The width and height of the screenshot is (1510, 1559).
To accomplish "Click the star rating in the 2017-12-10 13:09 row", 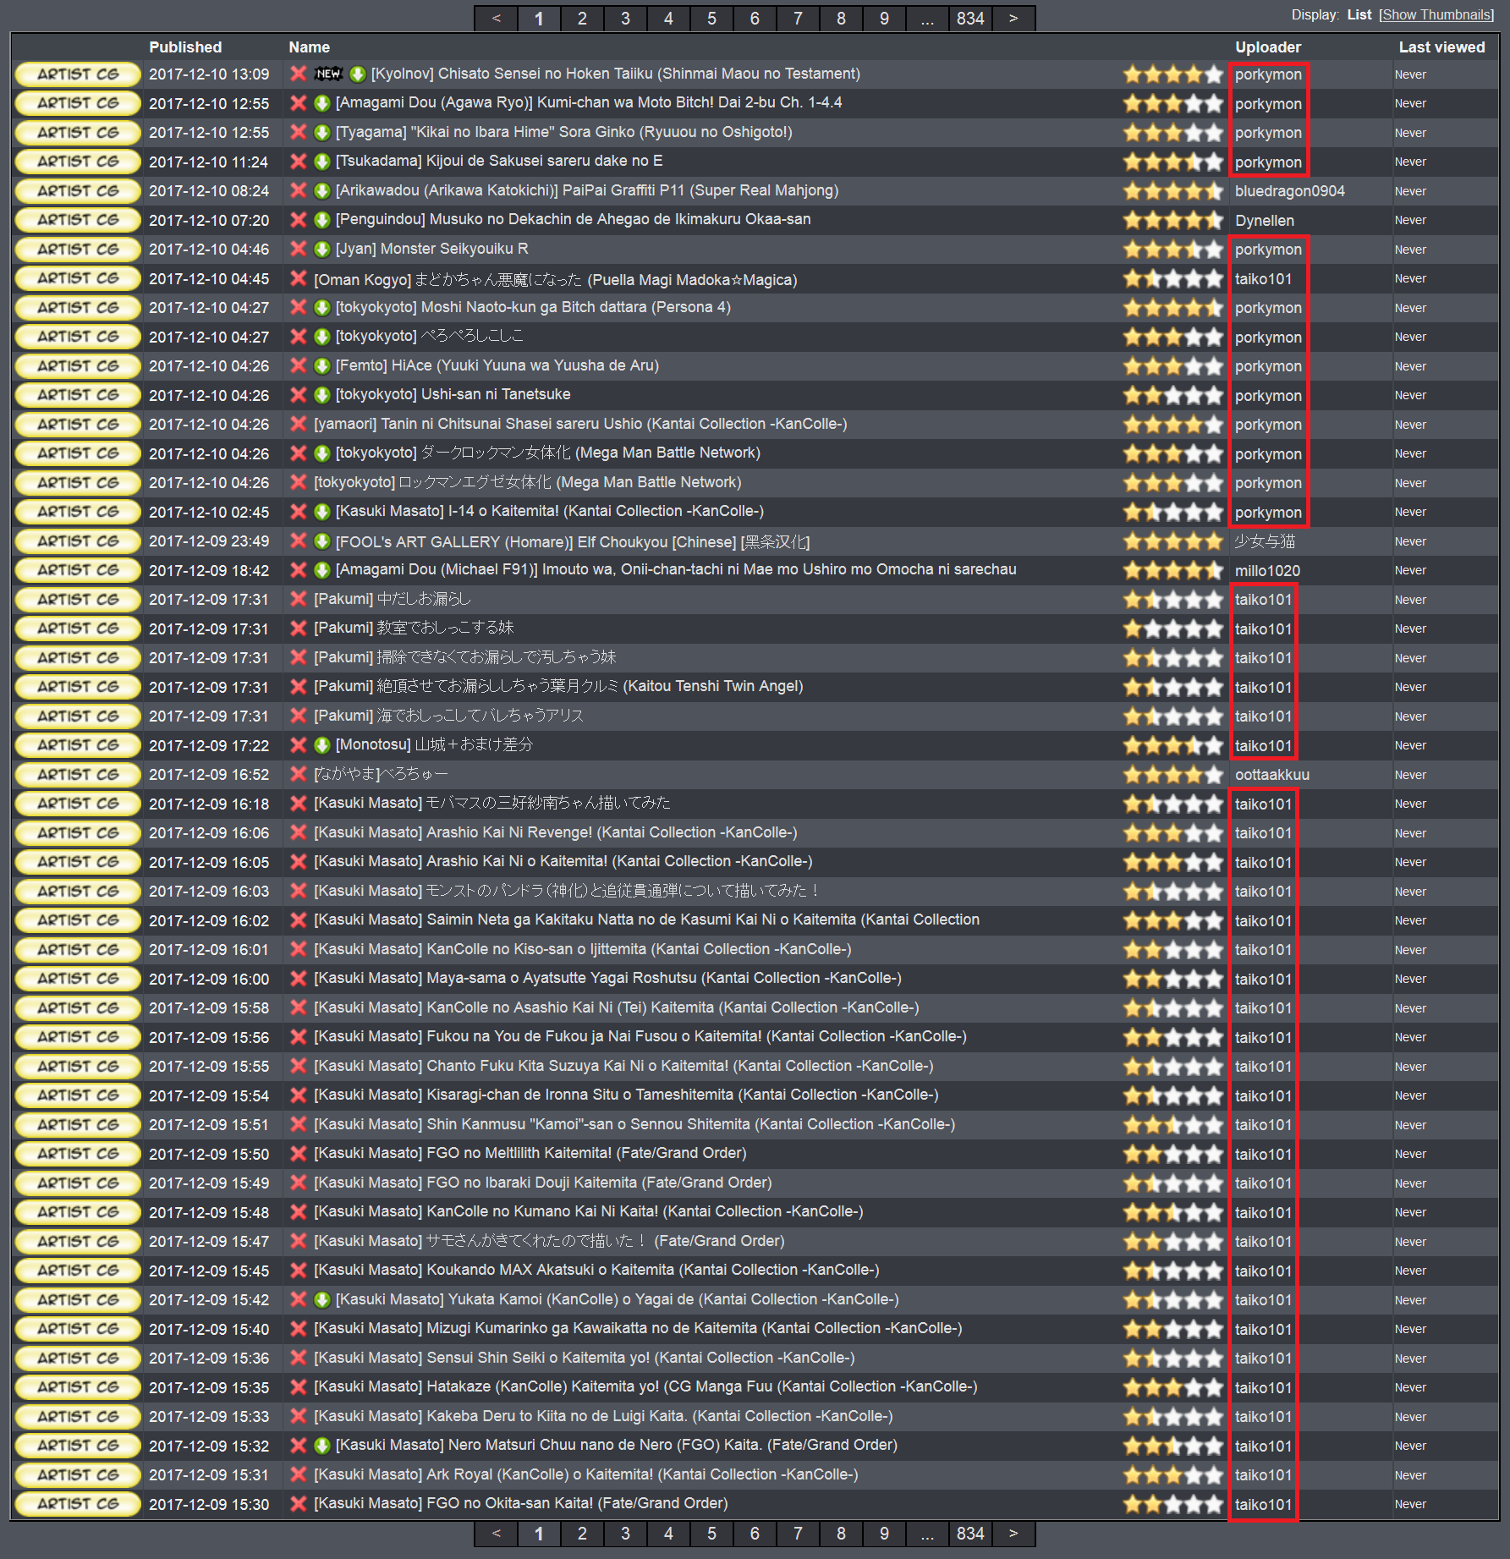I will (1172, 74).
